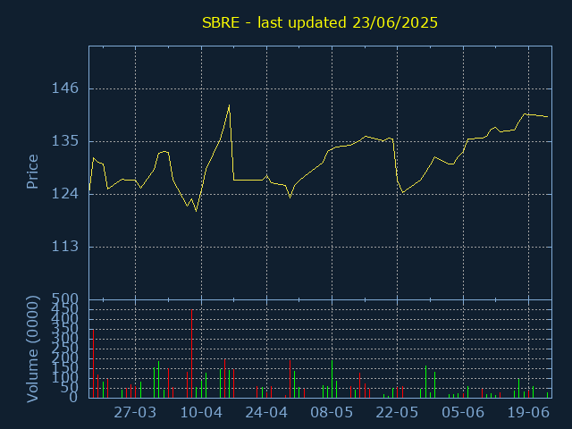572x429 pixels.
Task: Click the tallest red volume bar near 10-04
Action: tap(192, 354)
